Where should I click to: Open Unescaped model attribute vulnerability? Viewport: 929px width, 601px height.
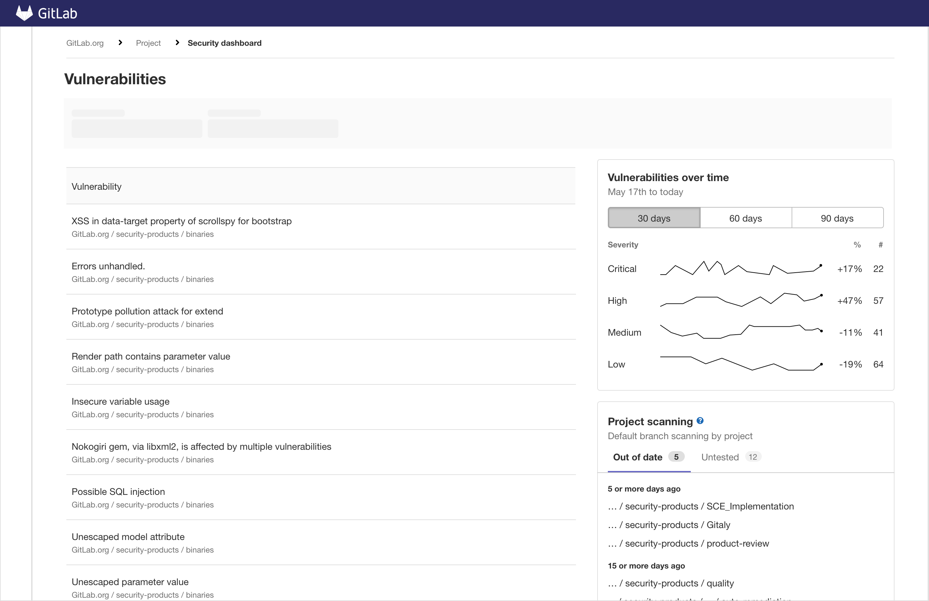click(x=128, y=537)
